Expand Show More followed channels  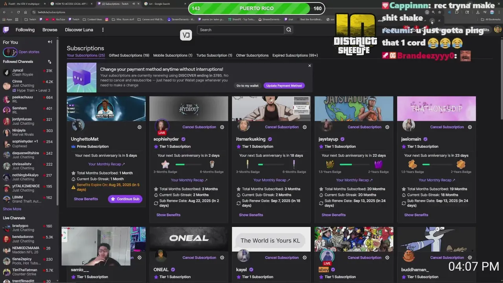click(12, 209)
